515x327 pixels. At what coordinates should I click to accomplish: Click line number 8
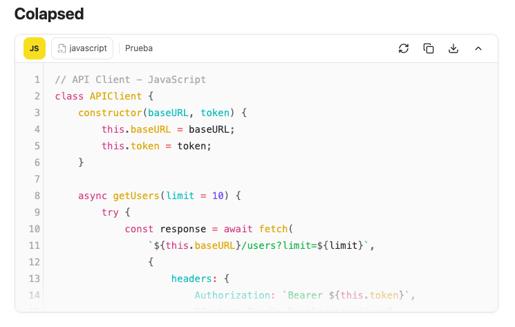(37, 196)
